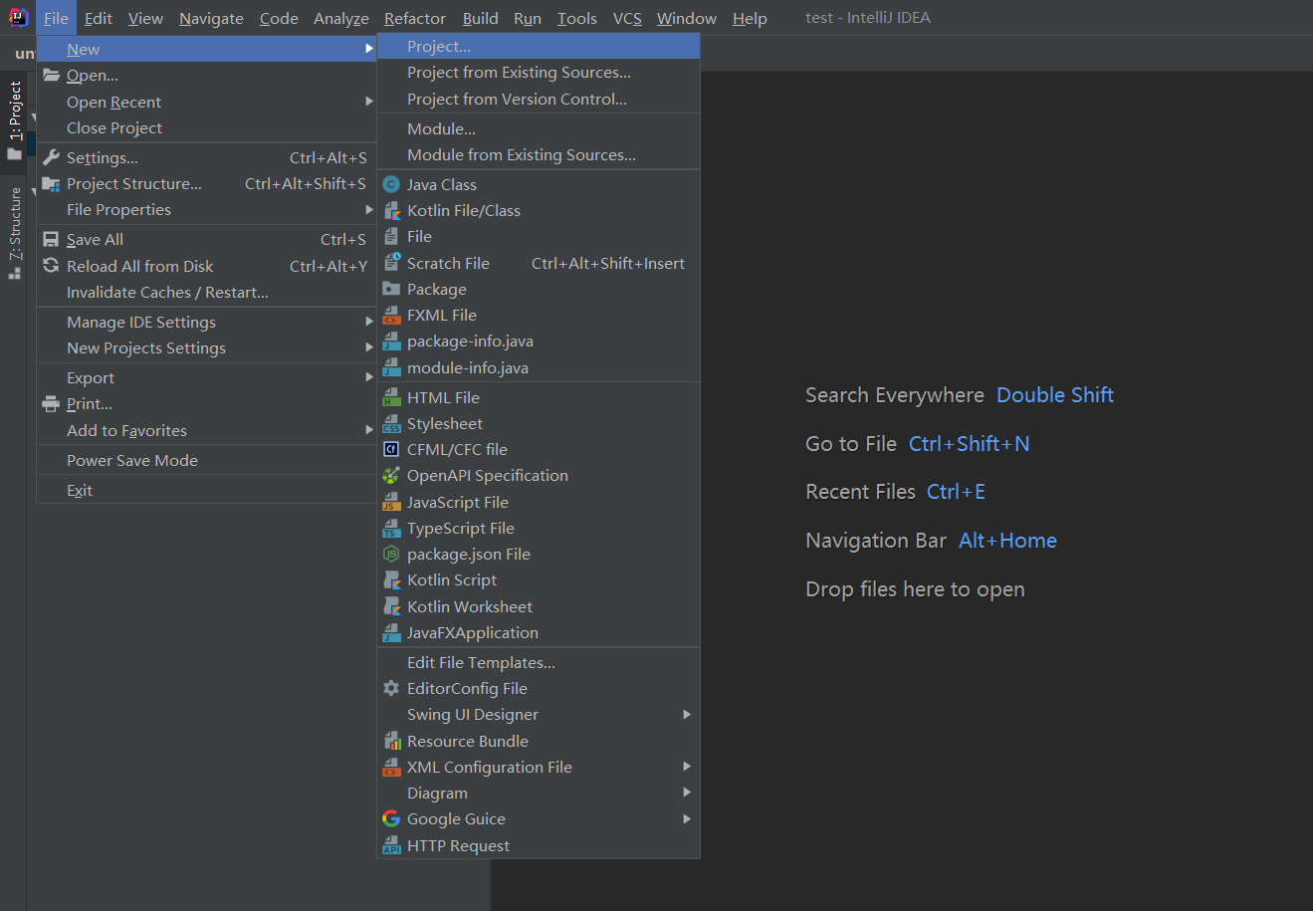Click the package.json File icon
The image size is (1313, 911).
391,555
